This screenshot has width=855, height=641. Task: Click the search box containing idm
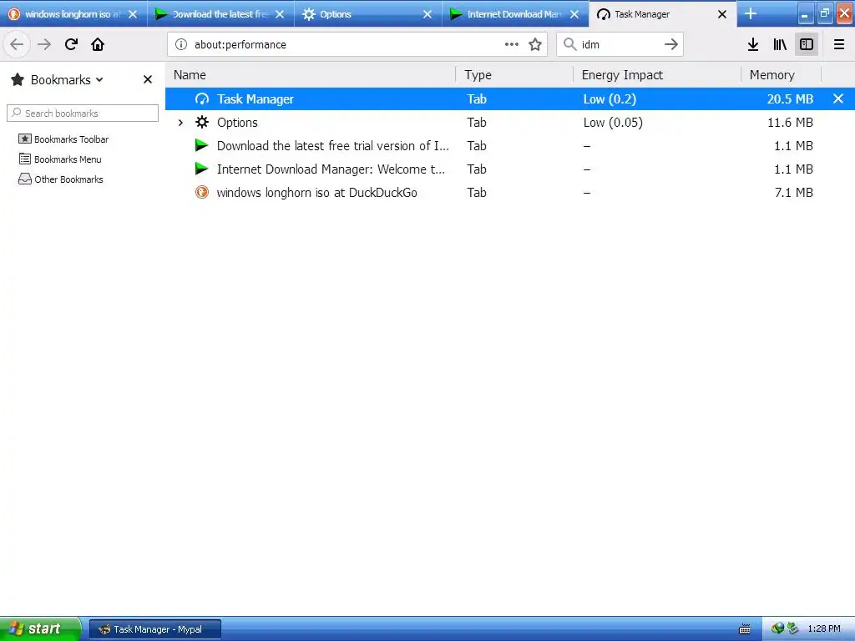pyautogui.click(x=619, y=44)
